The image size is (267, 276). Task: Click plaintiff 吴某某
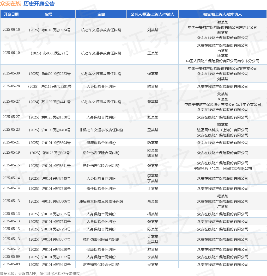(x=153, y=265)
